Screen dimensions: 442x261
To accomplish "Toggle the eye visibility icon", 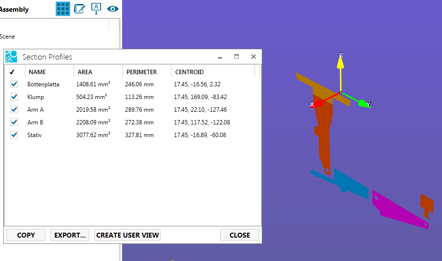I will (113, 9).
